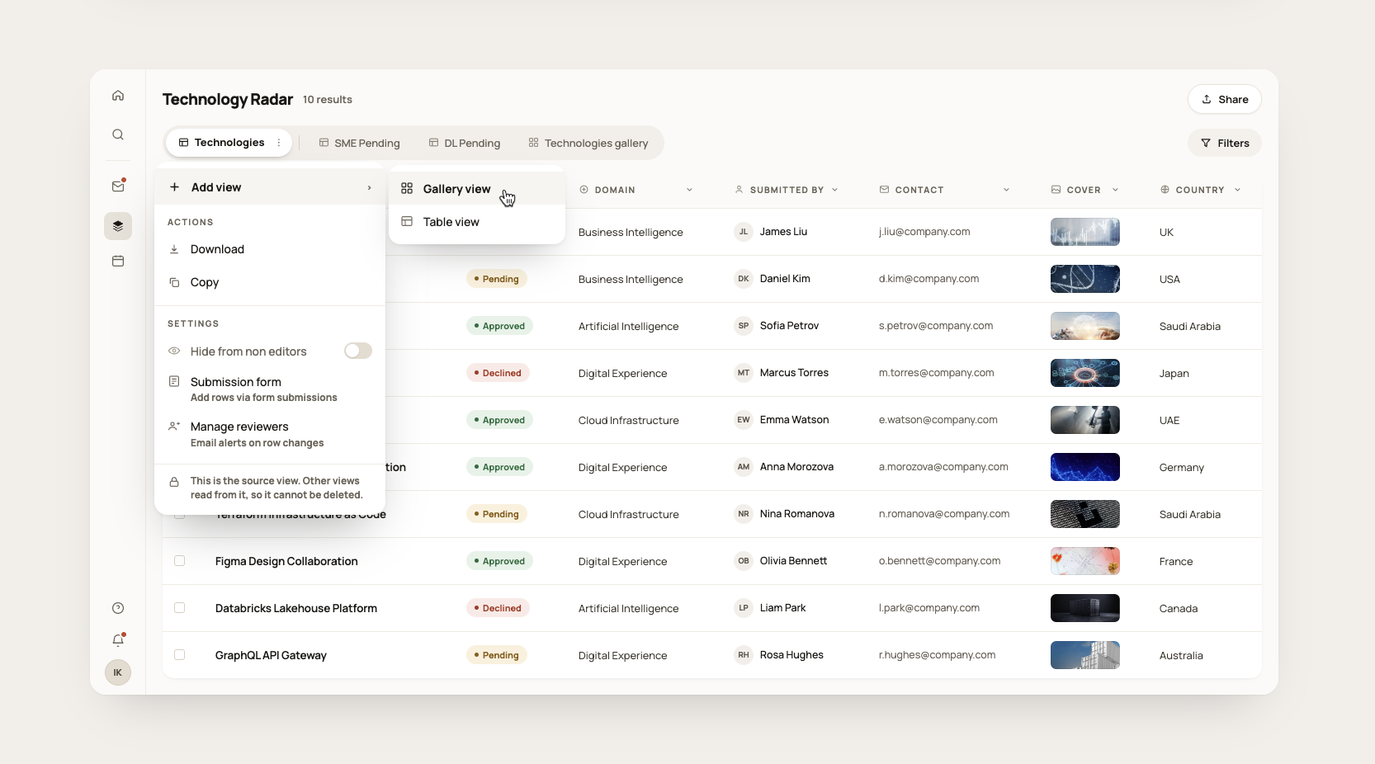Select the stacked layers sidebar icon

(x=118, y=226)
